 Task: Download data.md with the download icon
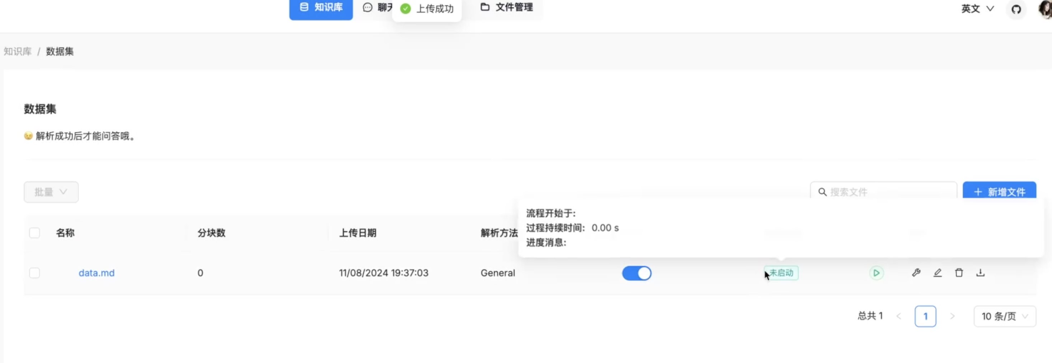pyautogui.click(x=980, y=273)
